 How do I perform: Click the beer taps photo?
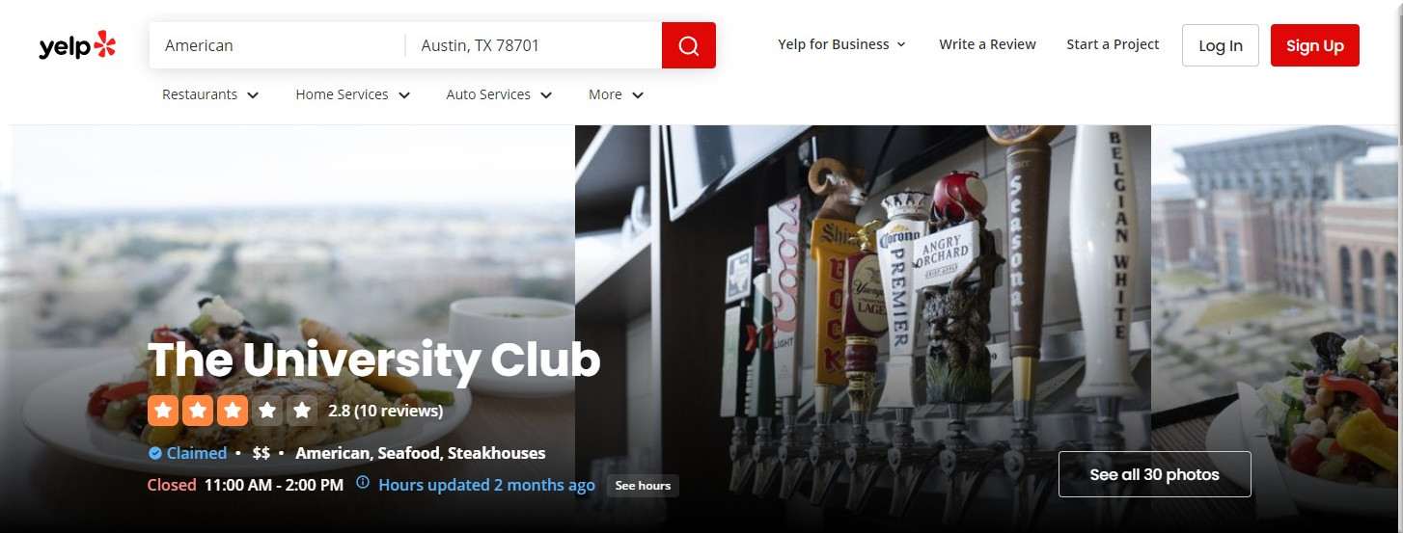863,328
